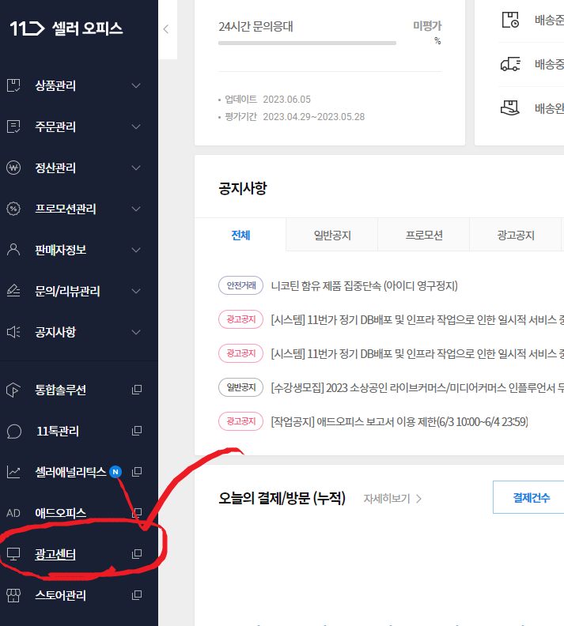
Task: Click the 결제건수 button
Action: (x=531, y=497)
